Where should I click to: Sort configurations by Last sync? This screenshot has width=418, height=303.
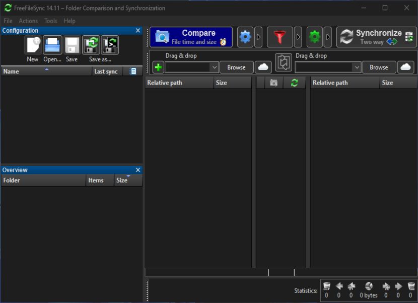[x=107, y=71]
